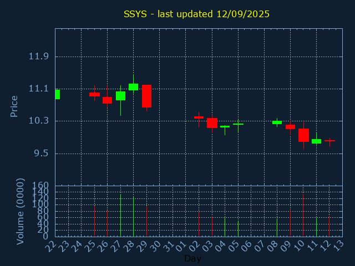Click the x-axis day label 03
Viewport: 355px width, 266px height.
tap(208, 247)
